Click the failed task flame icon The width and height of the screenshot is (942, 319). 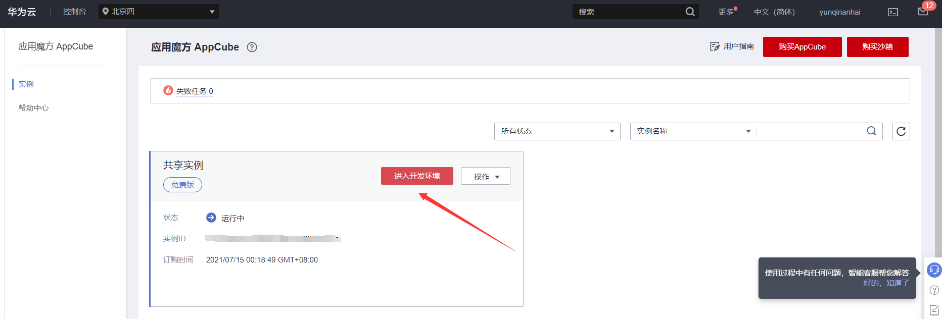point(168,90)
